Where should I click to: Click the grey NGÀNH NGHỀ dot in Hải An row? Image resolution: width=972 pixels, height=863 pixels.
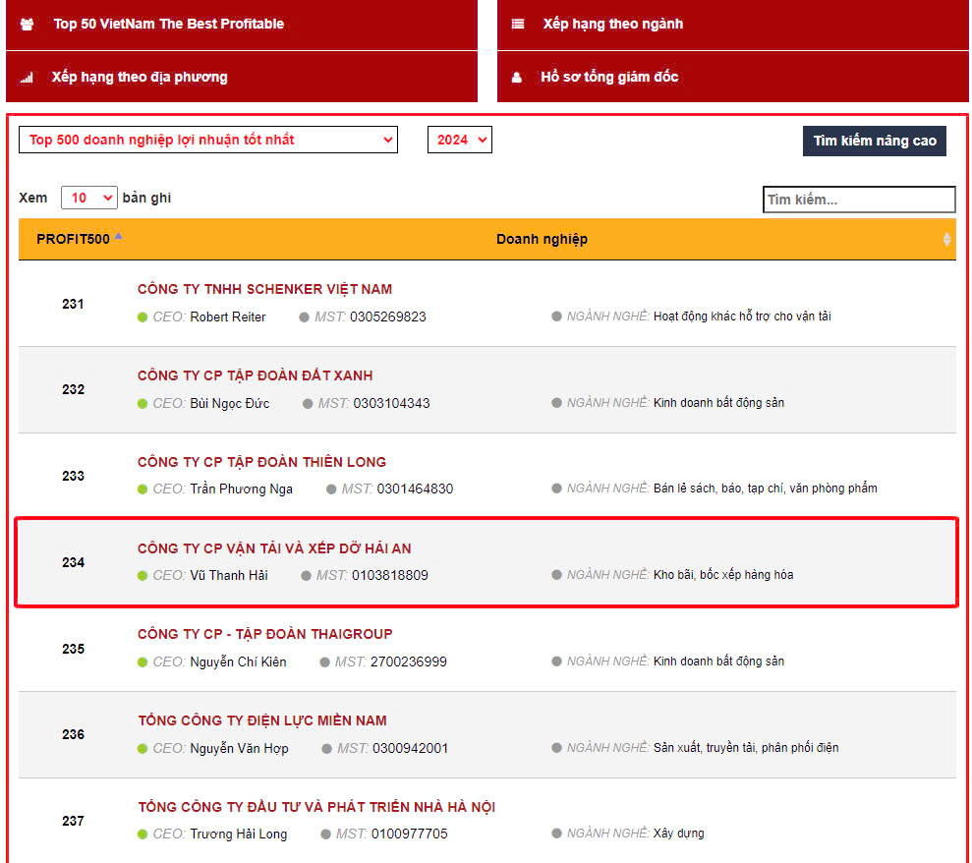coord(556,575)
